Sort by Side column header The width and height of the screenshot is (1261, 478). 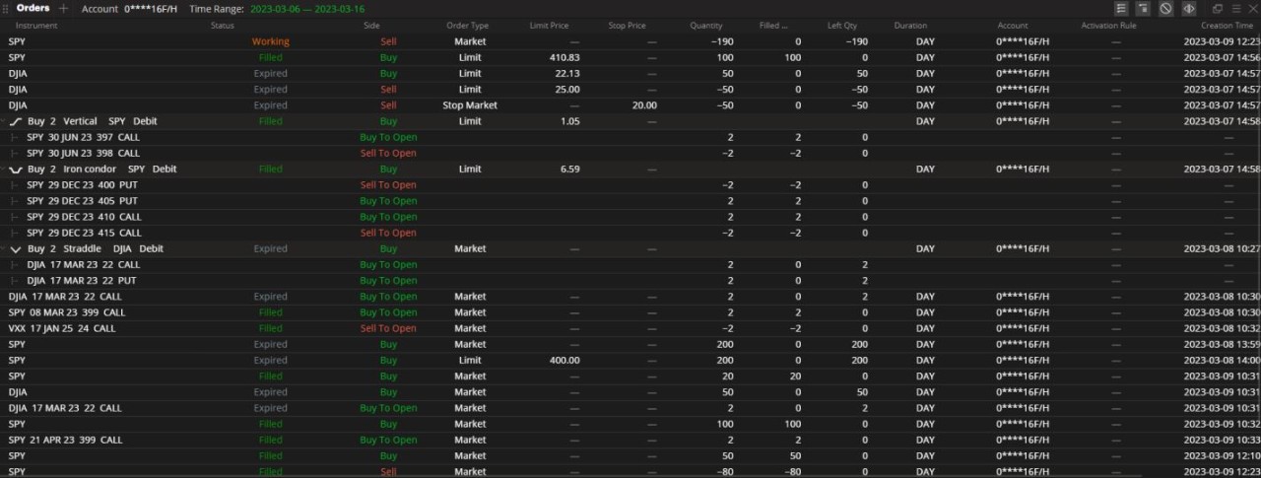click(371, 26)
